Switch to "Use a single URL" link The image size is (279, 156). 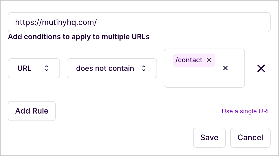pos(246,111)
